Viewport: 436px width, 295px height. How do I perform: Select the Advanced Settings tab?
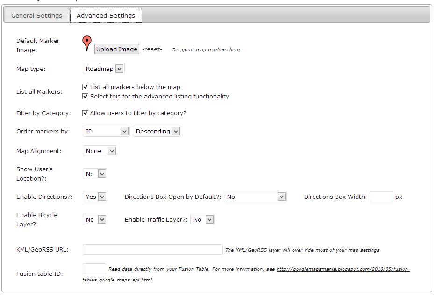point(106,15)
